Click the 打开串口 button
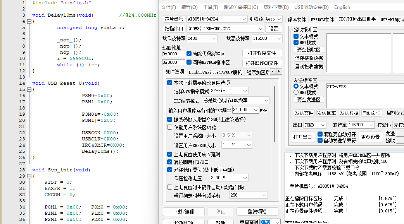 point(302,137)
